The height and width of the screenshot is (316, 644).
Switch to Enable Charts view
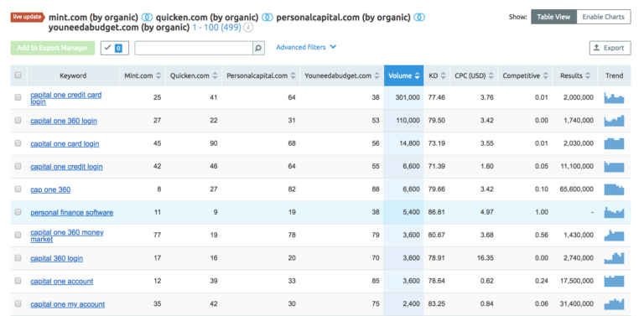pos(604,17)
